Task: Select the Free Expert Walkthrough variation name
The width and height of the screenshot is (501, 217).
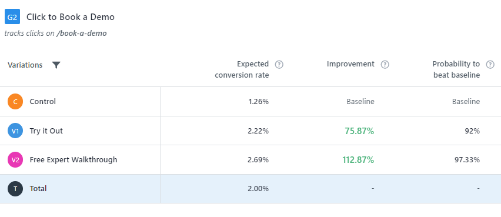Action: [x=74, y=159]
